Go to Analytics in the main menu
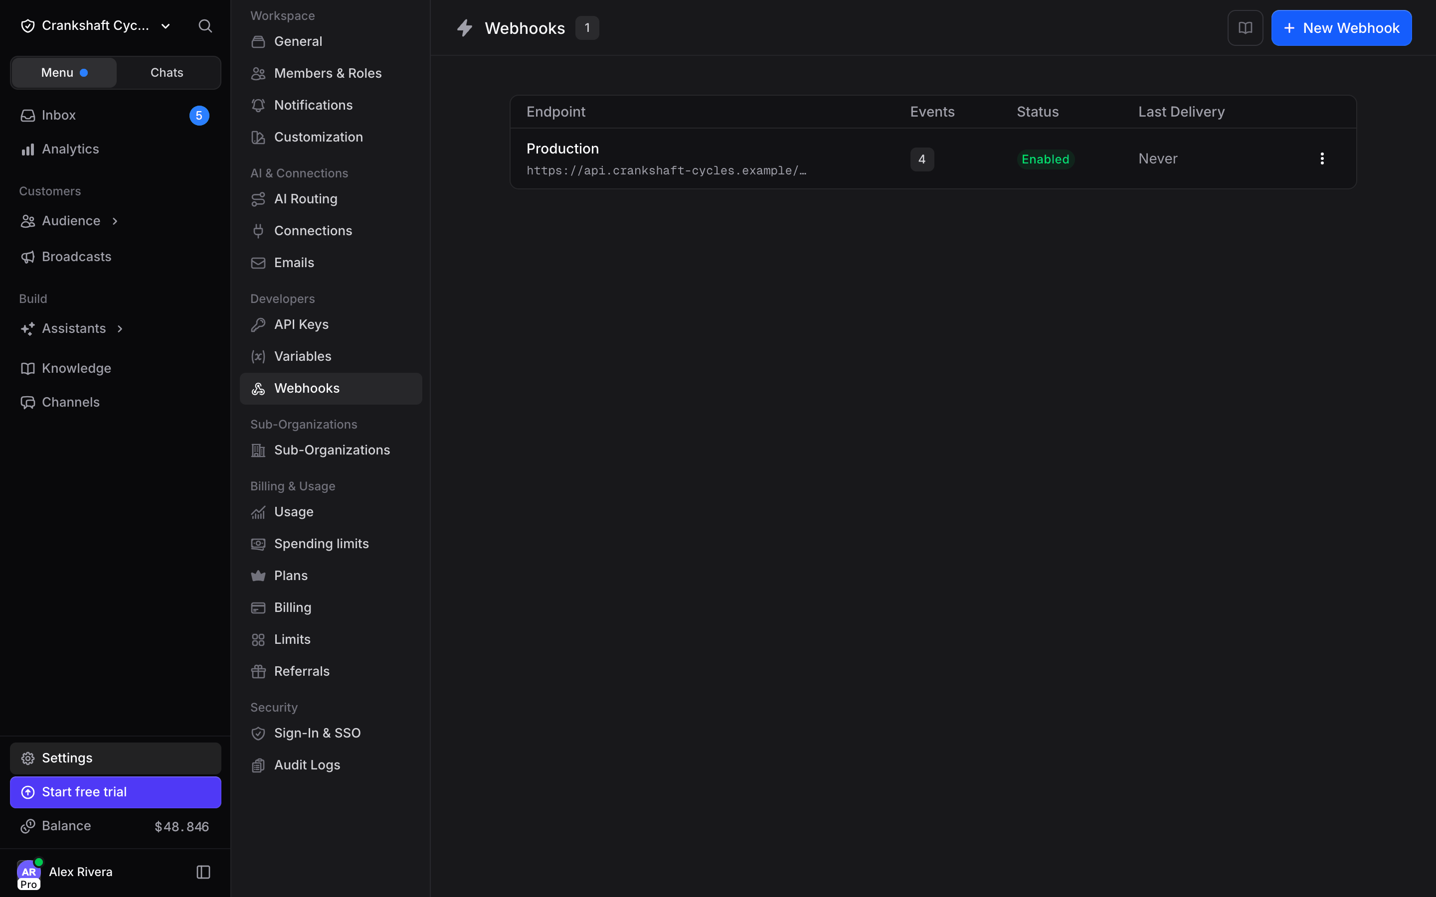 click(x=116, y=149)
